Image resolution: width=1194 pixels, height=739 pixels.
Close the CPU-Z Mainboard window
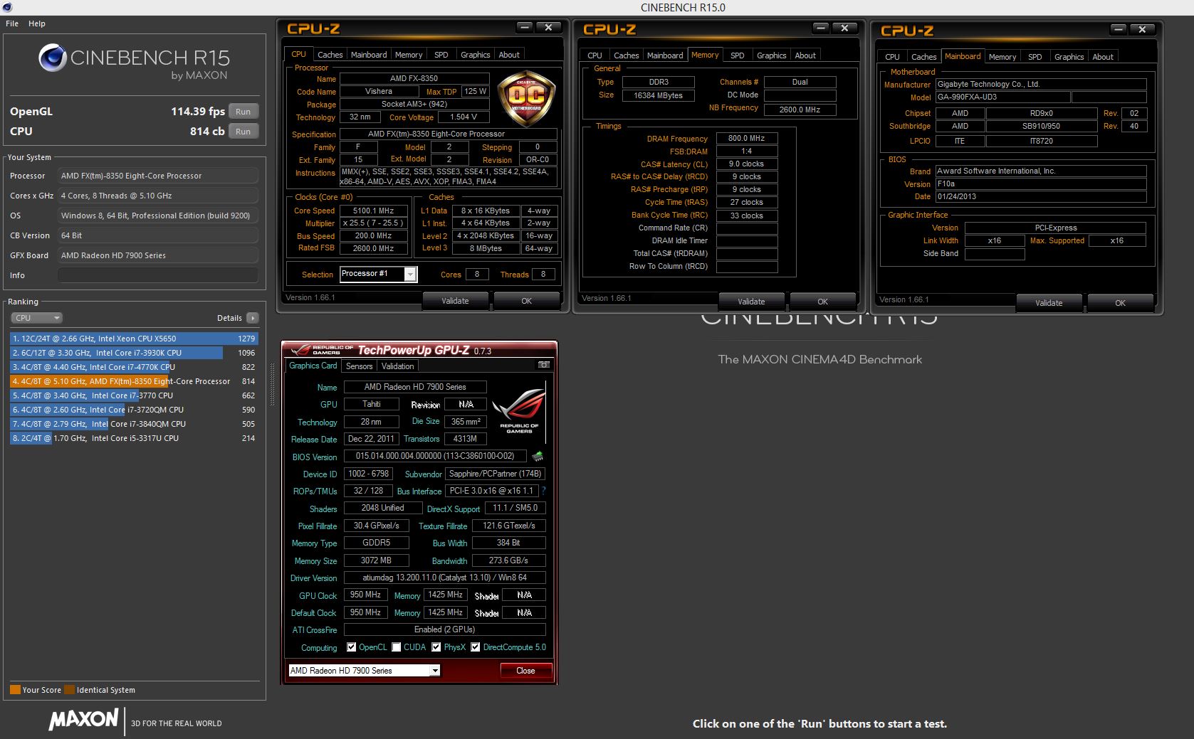point(1142,29)
